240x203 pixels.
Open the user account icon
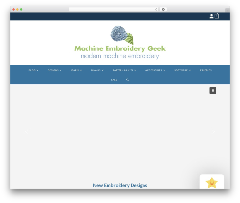click(x=211, y=16)
